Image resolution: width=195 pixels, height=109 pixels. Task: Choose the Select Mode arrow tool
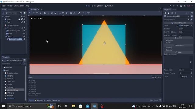30,13
